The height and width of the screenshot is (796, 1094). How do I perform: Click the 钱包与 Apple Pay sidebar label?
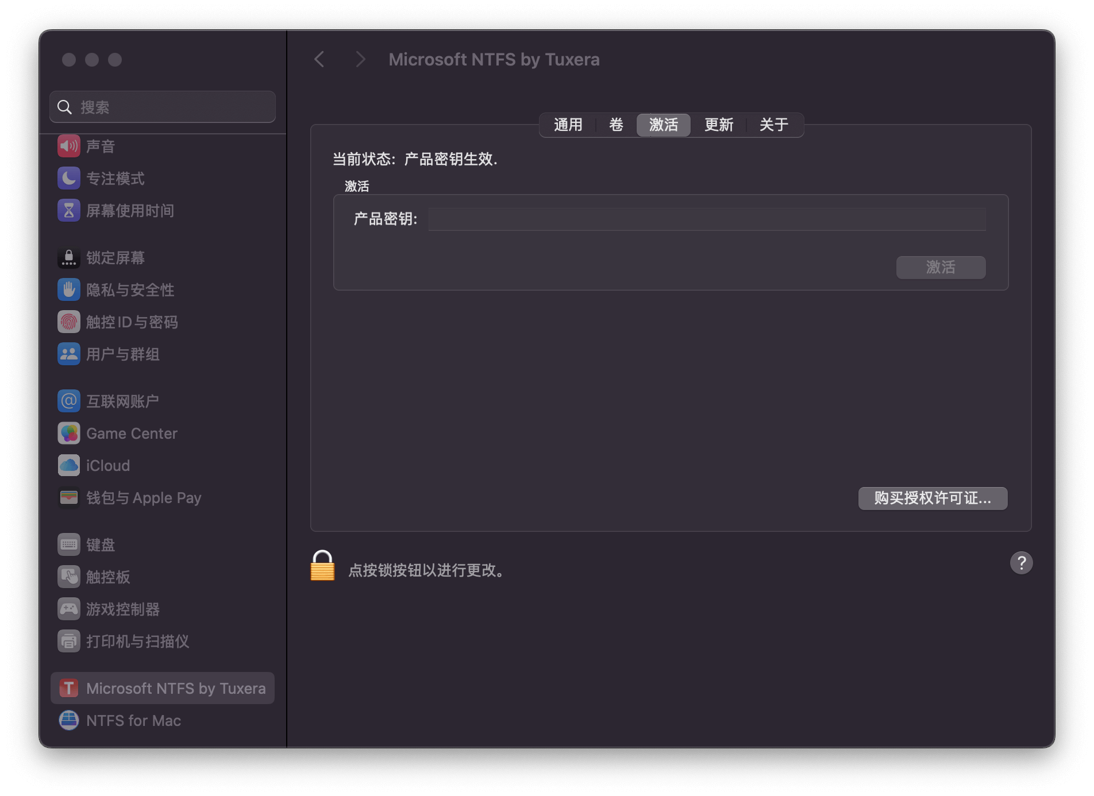click(x=144, y=498)
